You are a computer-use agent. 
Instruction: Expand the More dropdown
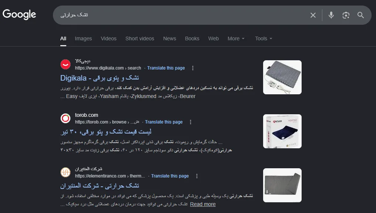(x=236, y=38)
